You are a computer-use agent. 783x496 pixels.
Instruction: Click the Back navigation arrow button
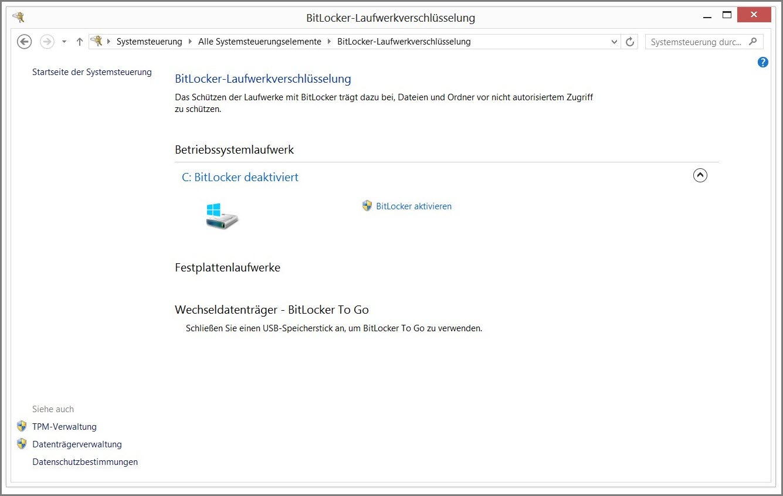click(24, 42)
